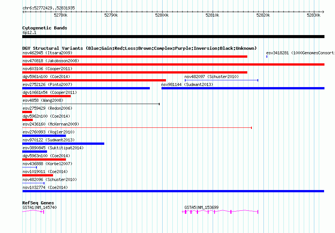Click the 6p12.1 black cytogenetic band

pos(173,37)
